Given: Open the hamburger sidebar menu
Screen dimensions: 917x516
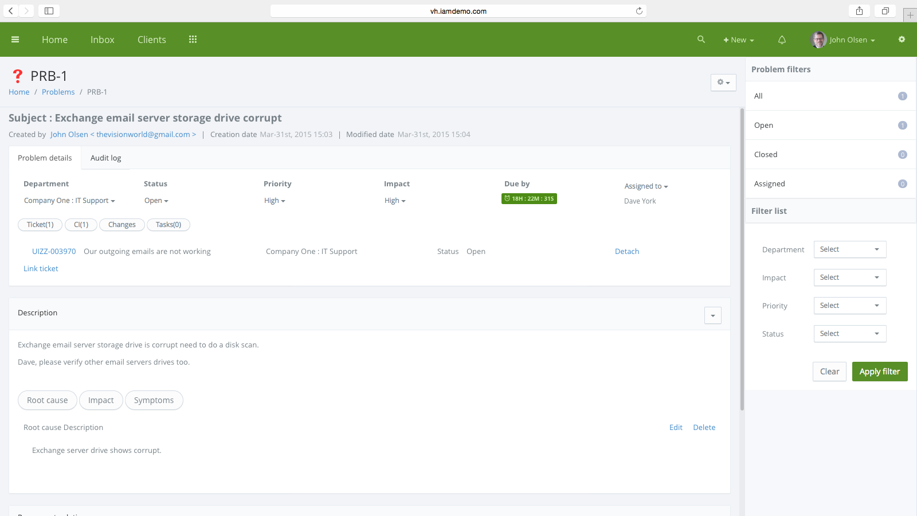Looking at the screenshot, I should [x=15, y=40].
